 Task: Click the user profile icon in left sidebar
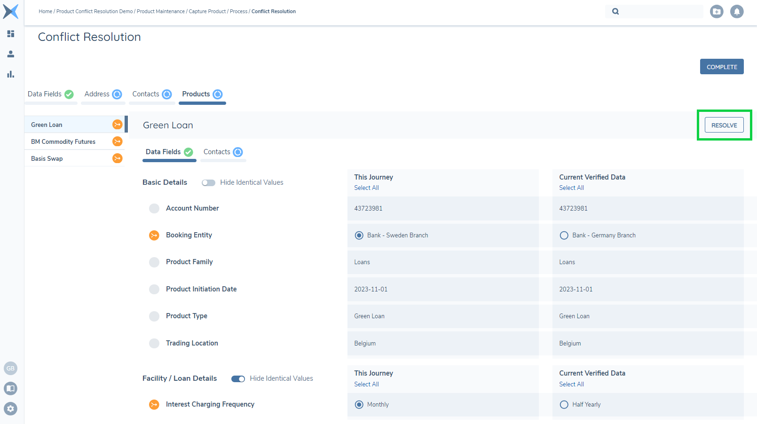(10, 54)
